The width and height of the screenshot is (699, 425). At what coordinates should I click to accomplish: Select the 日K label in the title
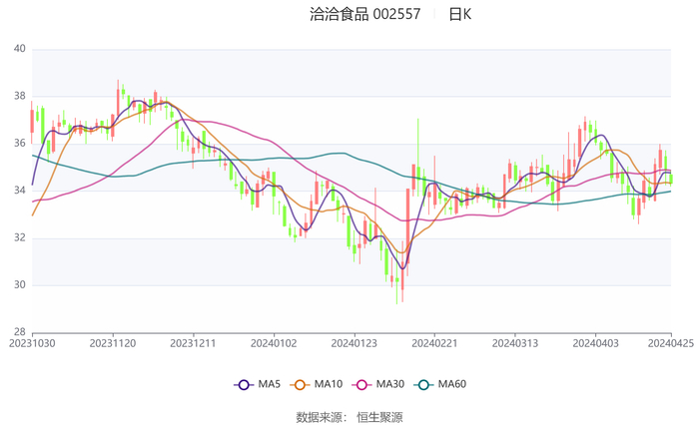point(459,14)
